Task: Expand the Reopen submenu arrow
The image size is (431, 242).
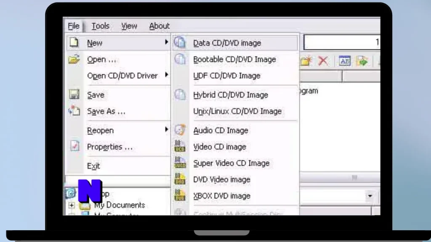Action: [x=167, y=129]
